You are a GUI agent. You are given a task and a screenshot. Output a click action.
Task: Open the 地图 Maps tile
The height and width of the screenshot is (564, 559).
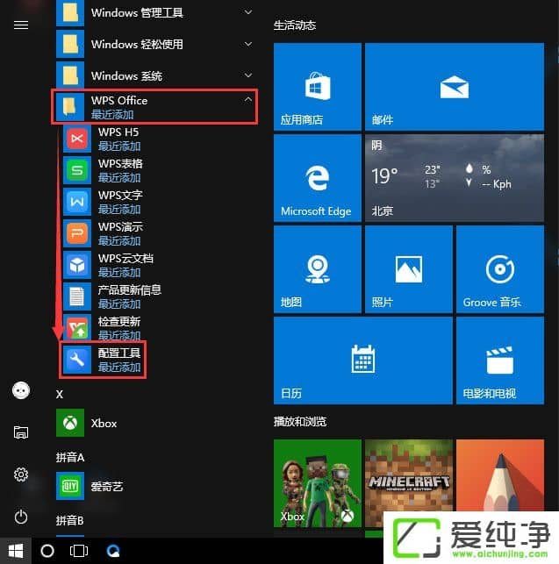point(318,269)
